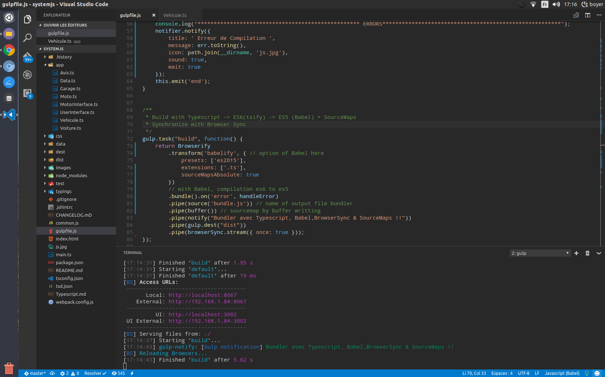Click Li 70, Col 33 to go to line
The height and width of the screenshot is (377, 605).
coord(474,373)
